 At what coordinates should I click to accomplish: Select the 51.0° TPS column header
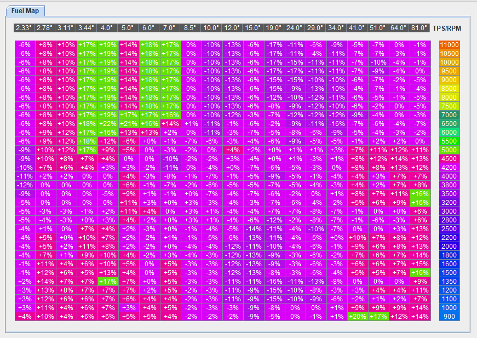pos(377,28)
